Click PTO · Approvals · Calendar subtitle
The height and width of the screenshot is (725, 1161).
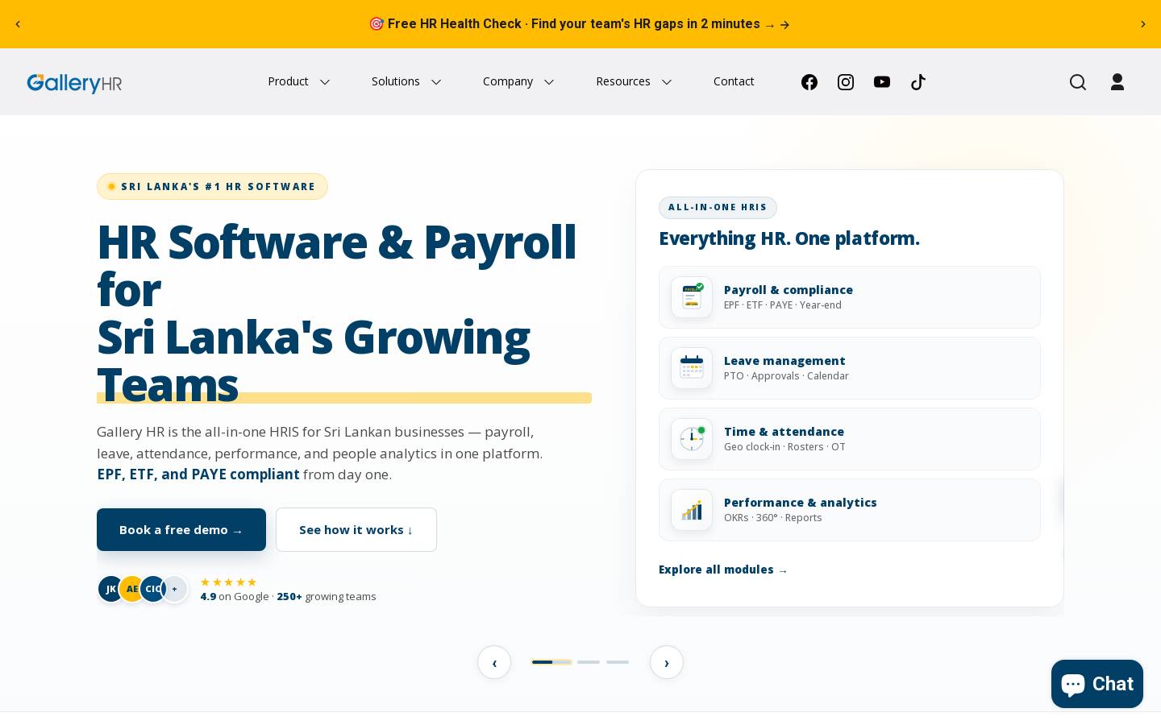click(x=786, y=376)
